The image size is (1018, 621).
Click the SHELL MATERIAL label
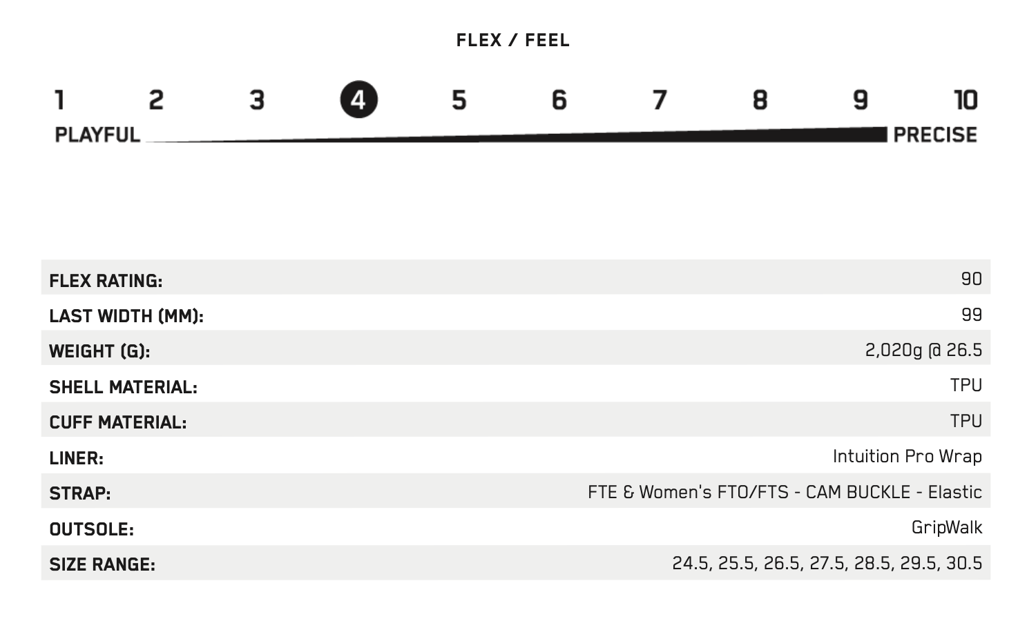coord(123,387)
